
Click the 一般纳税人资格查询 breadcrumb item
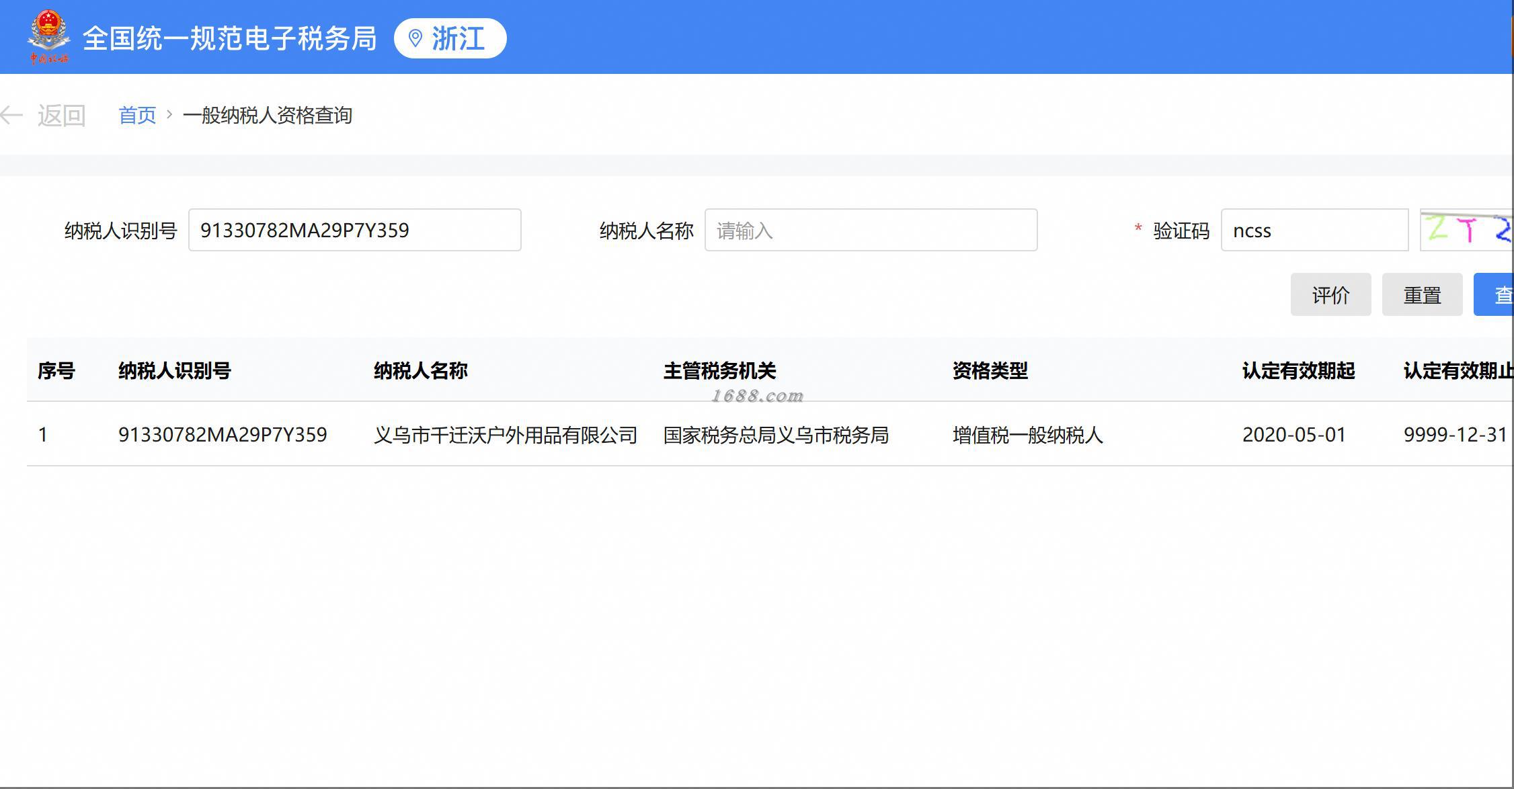[267, 116]
